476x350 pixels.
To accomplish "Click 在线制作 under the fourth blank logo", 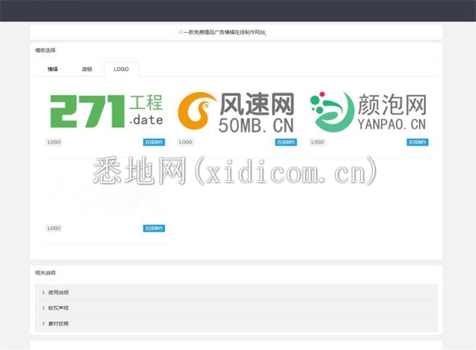I will click(154, 228).
